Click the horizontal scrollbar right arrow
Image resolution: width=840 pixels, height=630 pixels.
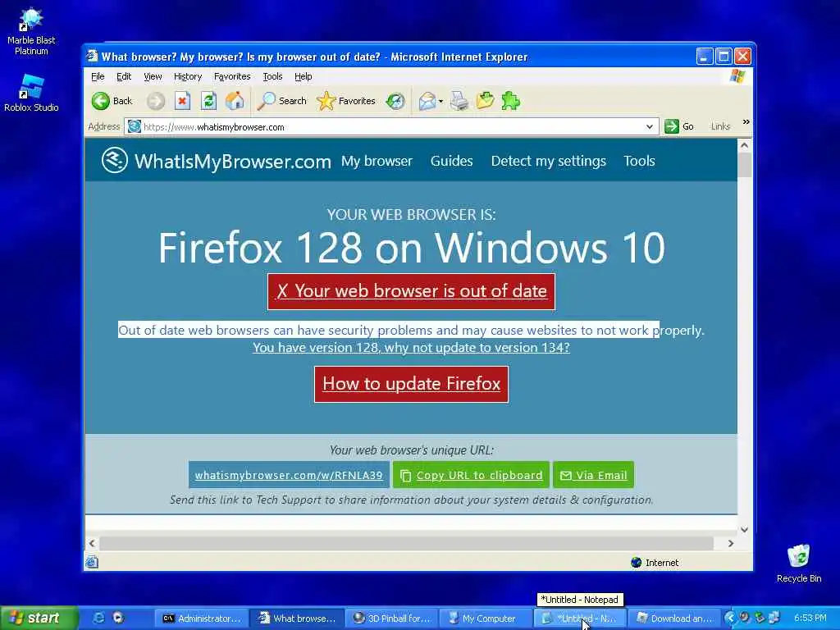point(731,543)
